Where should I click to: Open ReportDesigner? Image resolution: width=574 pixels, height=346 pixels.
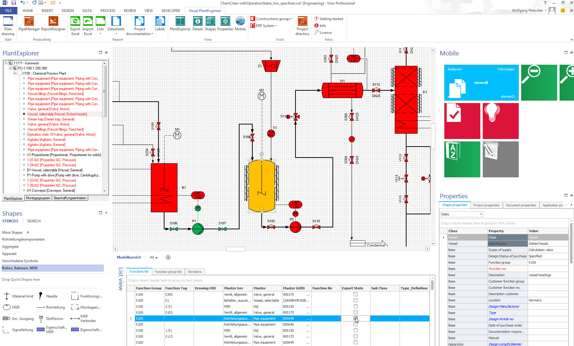(53, 24)
